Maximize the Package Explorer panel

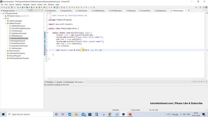tap(42, 10)
